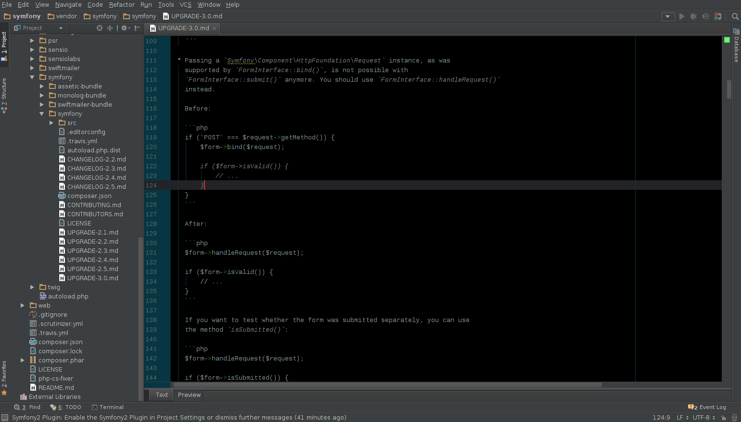Open the VCS menu
Viewport: 741px width, 422px height.
[x=185, y=5]
